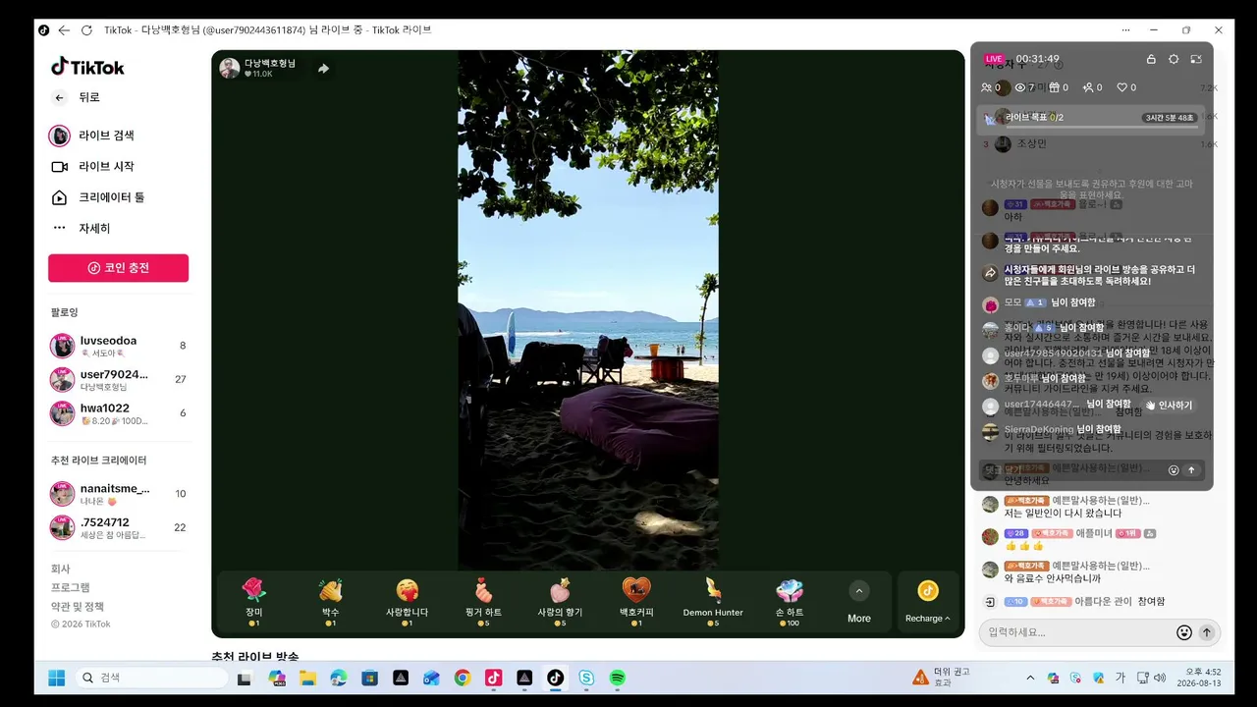The width and height of the screenshot is (1257, 707).
Task: Click the new followers count icon
Action: [1089, 87]
